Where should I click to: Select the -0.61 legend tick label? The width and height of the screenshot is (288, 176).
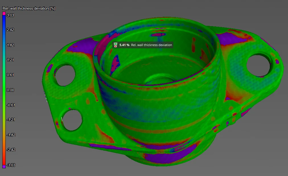(x=11, y=105)
